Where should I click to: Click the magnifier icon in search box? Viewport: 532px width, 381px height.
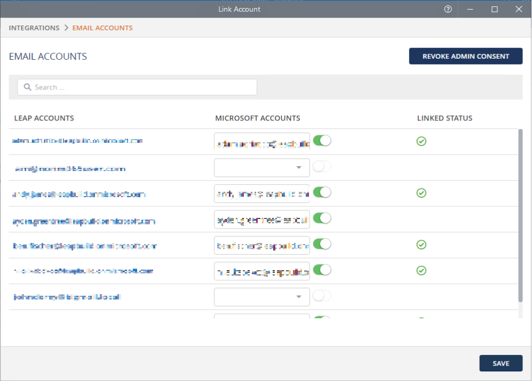pyautogui.click(x=27, y=87)
